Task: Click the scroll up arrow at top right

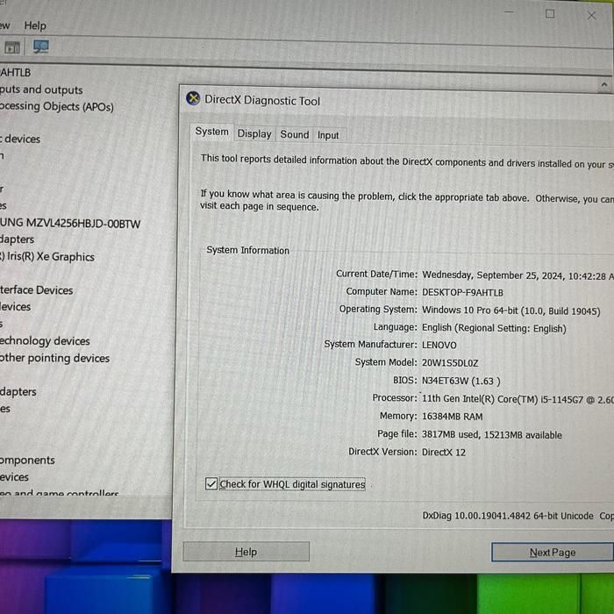Action: tap(603, 85)
